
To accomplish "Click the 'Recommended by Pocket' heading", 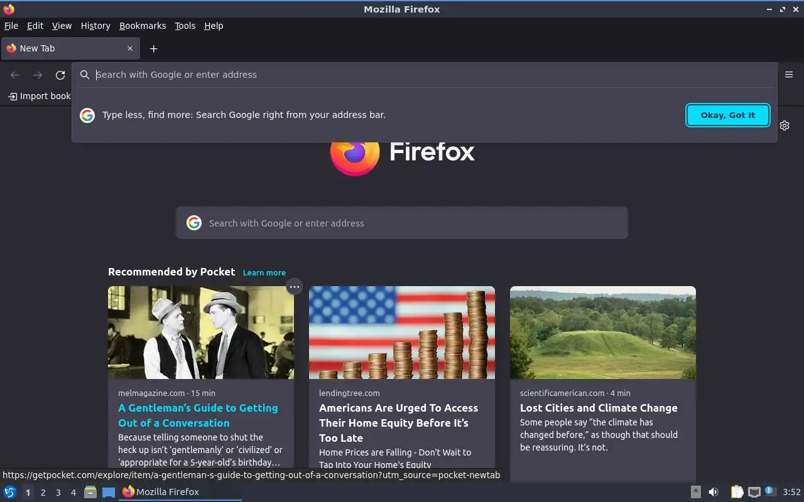I will [x=171, y=272].
